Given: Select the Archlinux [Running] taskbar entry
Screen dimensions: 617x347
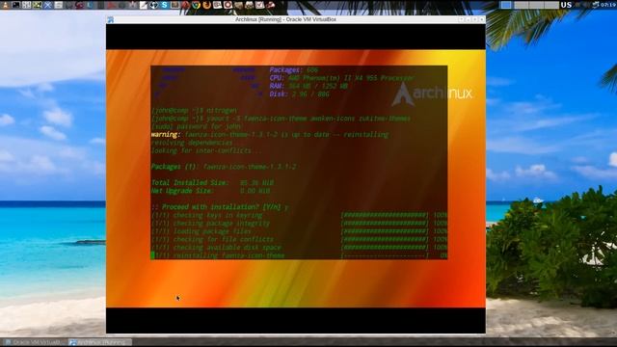Looking at the screenshot, I should [100, 342].
